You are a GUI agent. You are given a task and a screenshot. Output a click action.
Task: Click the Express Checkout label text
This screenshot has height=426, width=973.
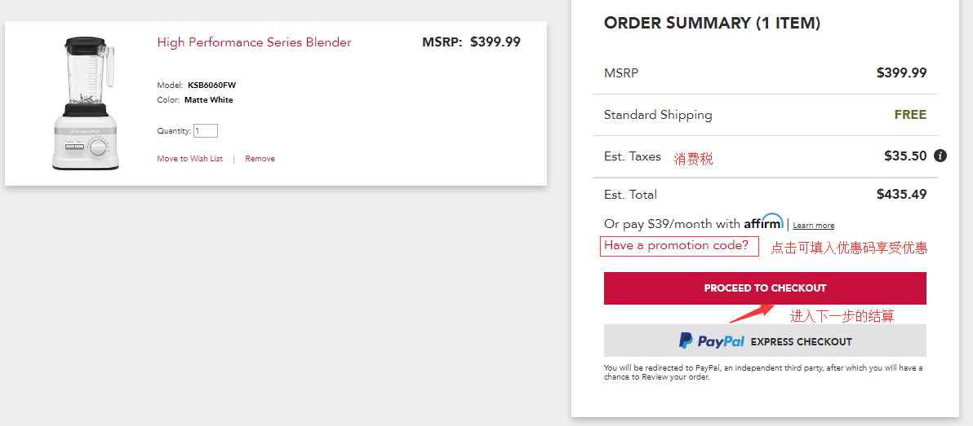pyautogui.click(x=801, y=341)
